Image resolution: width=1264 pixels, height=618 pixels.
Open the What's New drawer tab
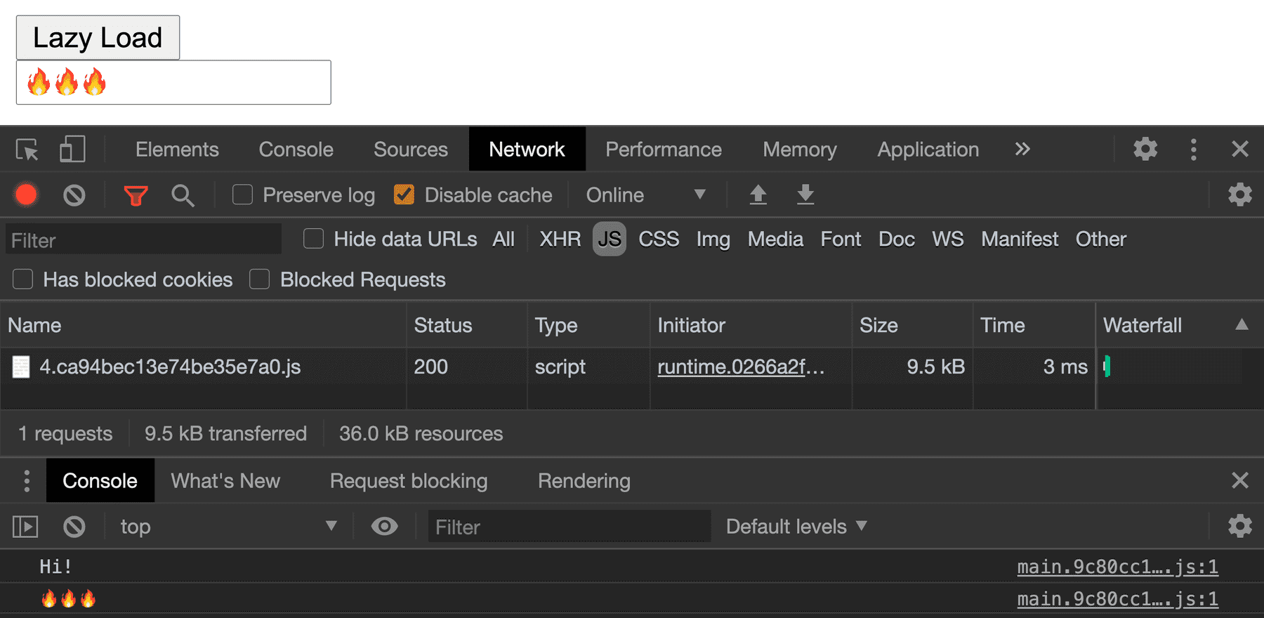pyautogui.click(x=225, y=481)
